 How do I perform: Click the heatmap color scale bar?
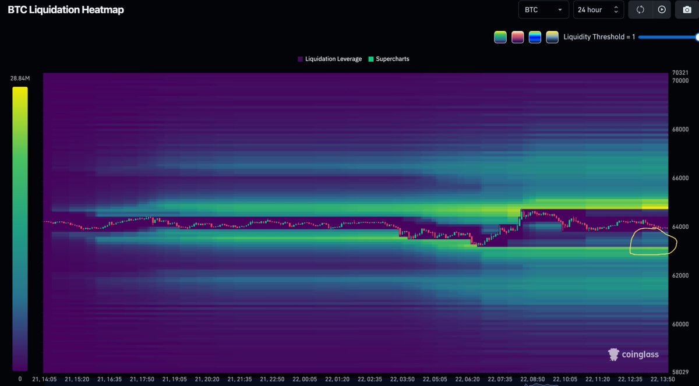pos(20,229)
